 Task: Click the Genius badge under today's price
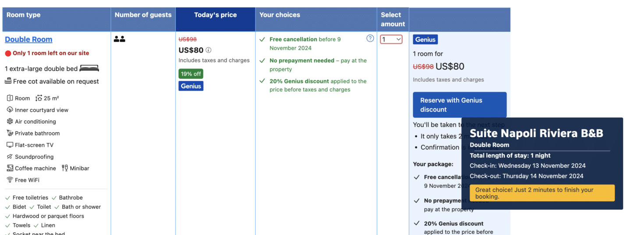coord(191,86)
